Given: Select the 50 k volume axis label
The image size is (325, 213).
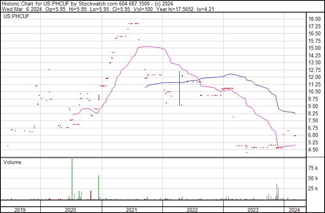Looking at the screenshot, I should click(x=313, y=178).
